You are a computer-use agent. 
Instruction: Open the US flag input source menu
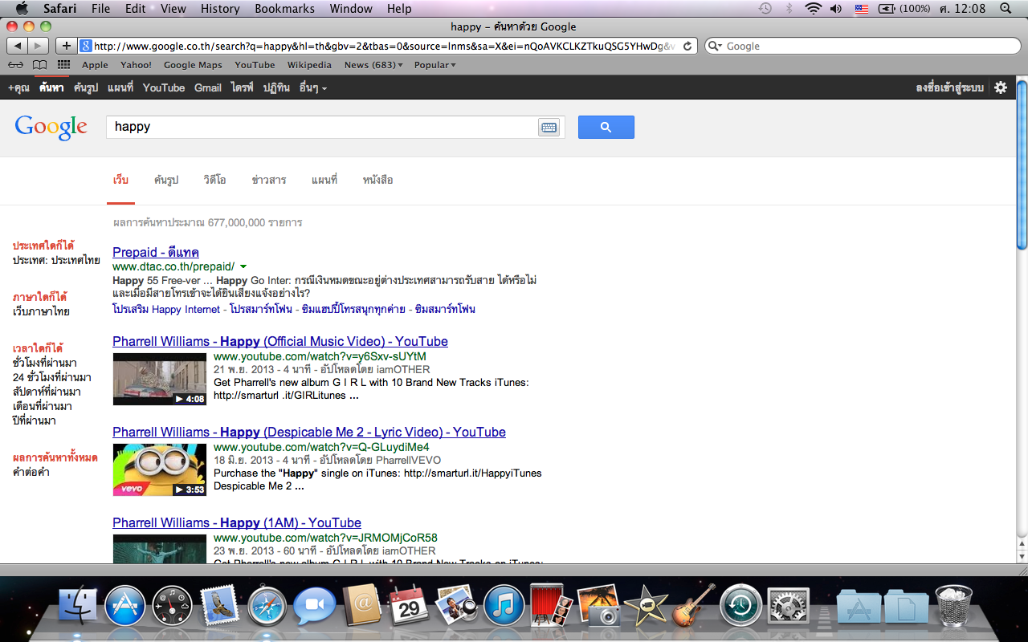tap(862, 9)
